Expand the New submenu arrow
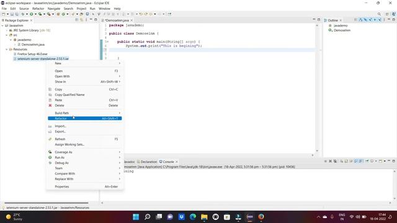 click(120, 63)
